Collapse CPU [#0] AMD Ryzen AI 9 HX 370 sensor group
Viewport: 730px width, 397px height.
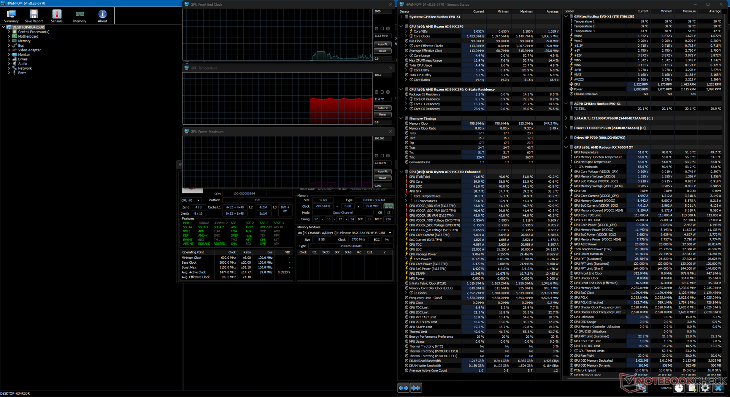click(401, 27)
